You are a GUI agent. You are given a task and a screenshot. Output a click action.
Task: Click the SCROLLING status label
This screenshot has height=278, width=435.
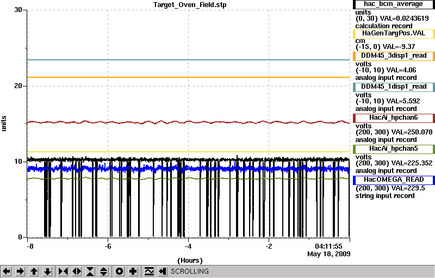[189, 271]
